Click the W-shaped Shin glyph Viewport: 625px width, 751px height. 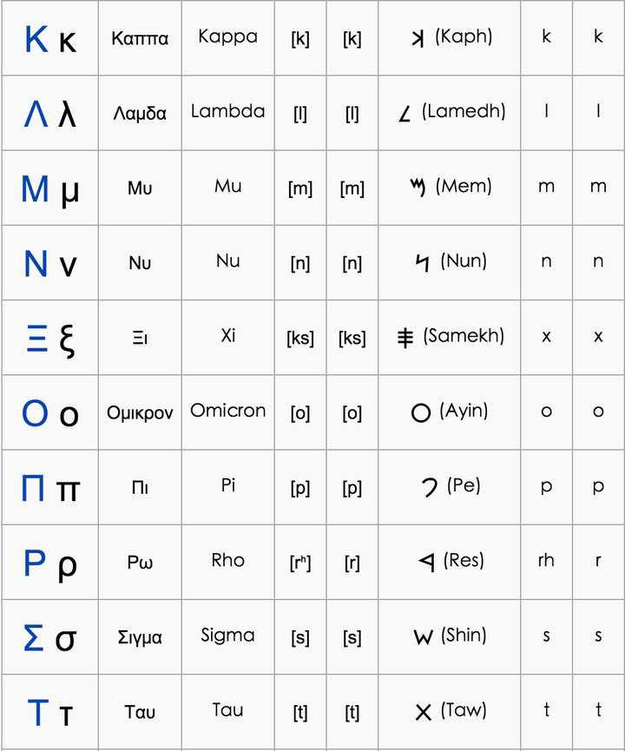coord(423,637)
